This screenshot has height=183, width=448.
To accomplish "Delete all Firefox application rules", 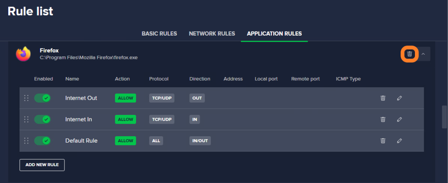I will pos(409,54).
